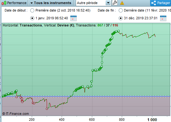Click the 37 neutral transactions count
The width and height of the screenshot is (171, 122).
pyautogui.click(x=108, y=25)
